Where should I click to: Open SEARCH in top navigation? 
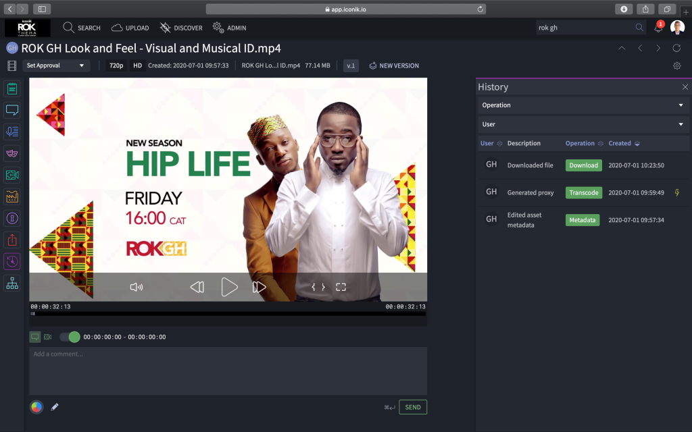82,28
